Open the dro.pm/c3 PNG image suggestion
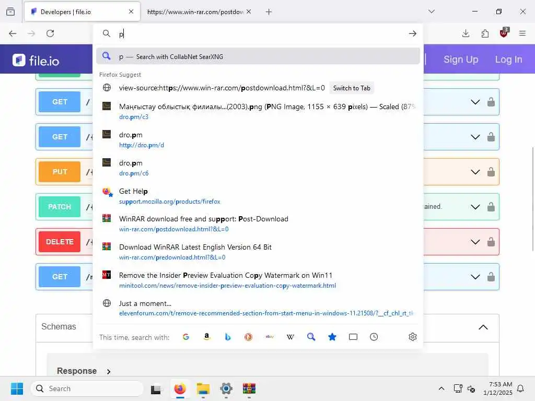Image resolution: width=535 pixels, height=401 pixels. point(258,112)
